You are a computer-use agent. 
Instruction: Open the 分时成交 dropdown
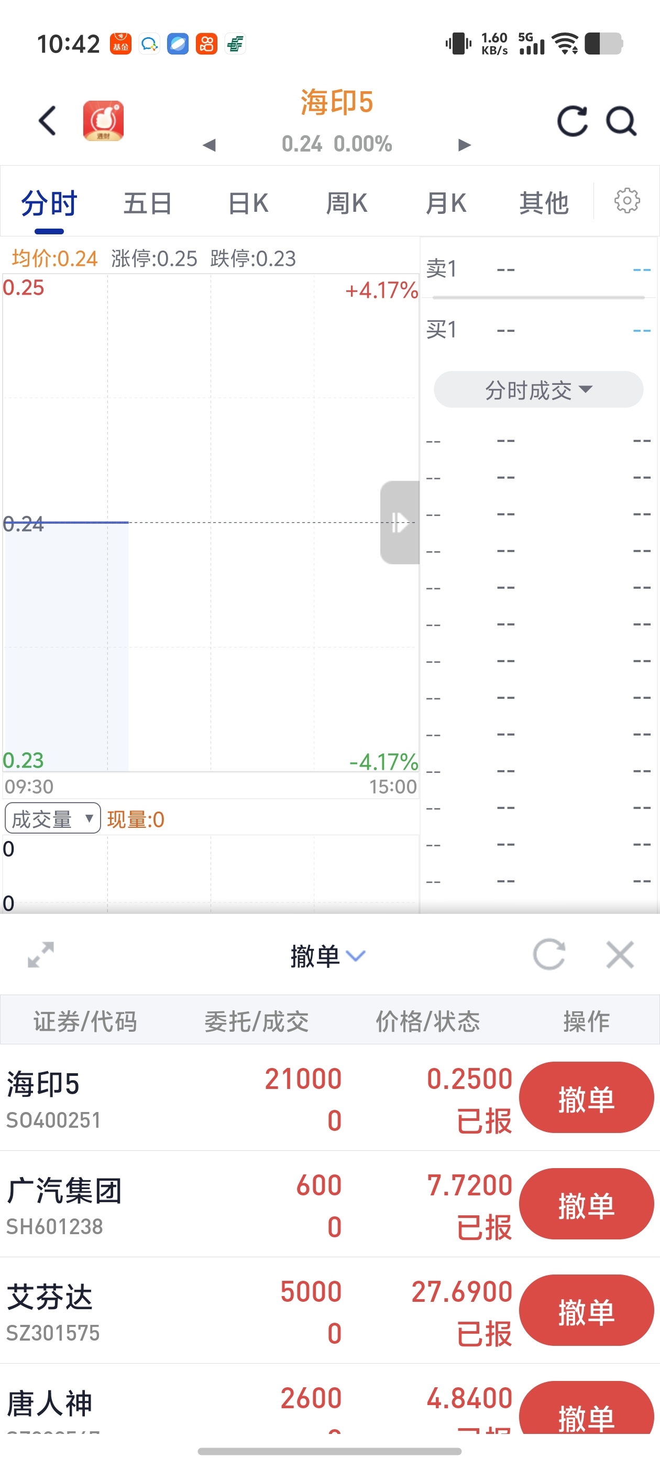click(x=538, y=390)
